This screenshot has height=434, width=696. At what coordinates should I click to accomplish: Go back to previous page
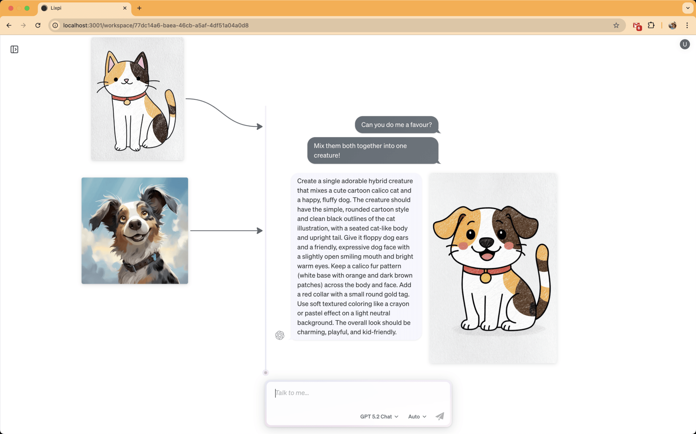[9, 25]
